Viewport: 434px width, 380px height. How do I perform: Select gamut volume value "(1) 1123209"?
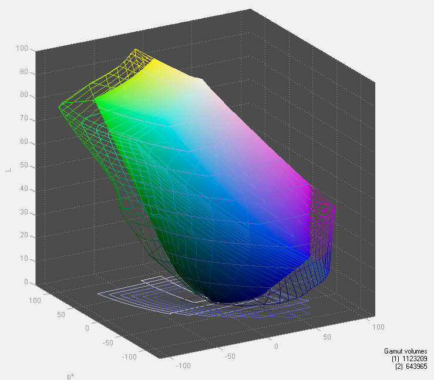pos(409,359)
